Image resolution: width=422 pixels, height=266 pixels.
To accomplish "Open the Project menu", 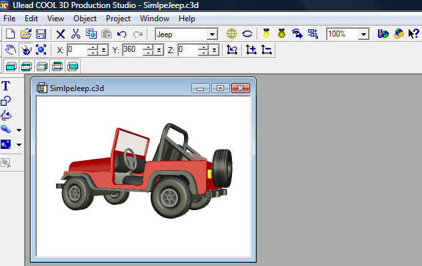I will (x=118, y=19).
